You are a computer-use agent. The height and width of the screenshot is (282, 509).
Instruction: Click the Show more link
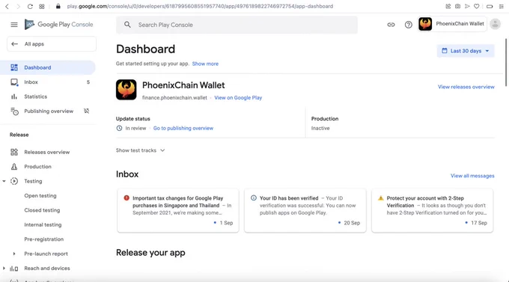pyautogui.click(x=205, y=64)
